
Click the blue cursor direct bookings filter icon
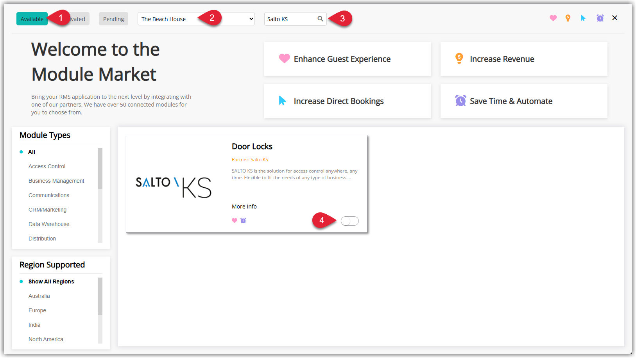[583, 18]
